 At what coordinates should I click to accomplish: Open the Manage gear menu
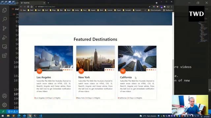4,105
